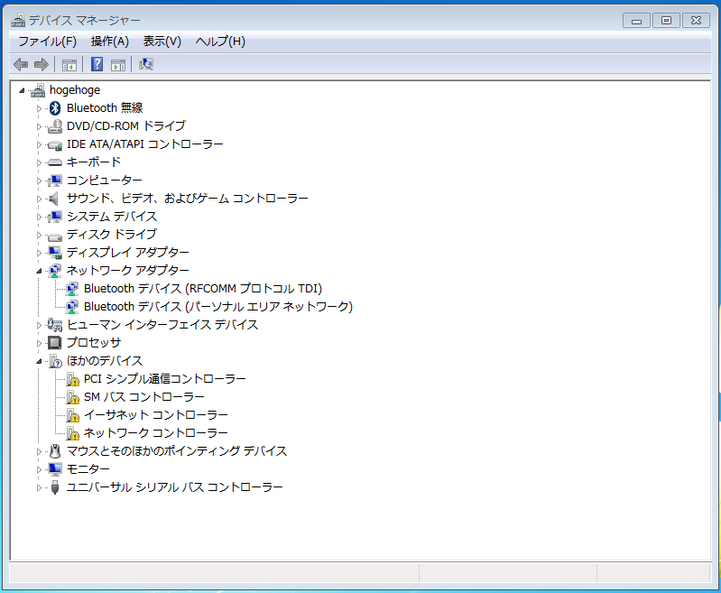Click the ヒューマン インターフェイス デバイス icon
Image resolution: width=721 pixels, height=593 pixels.
[x=55, y=325]
